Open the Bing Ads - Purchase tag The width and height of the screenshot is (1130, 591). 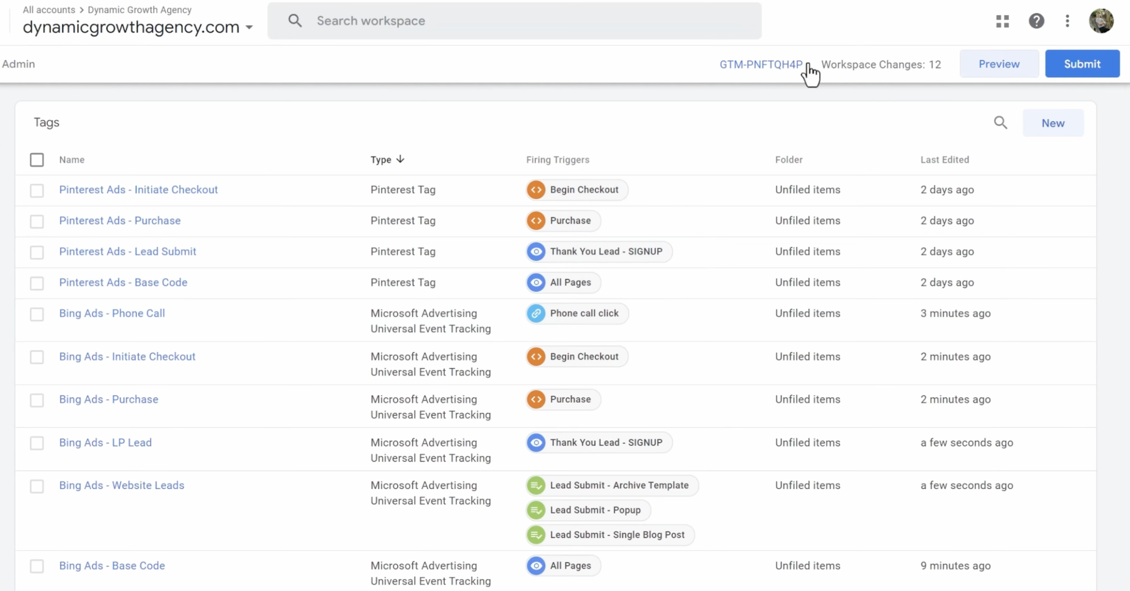109,400
